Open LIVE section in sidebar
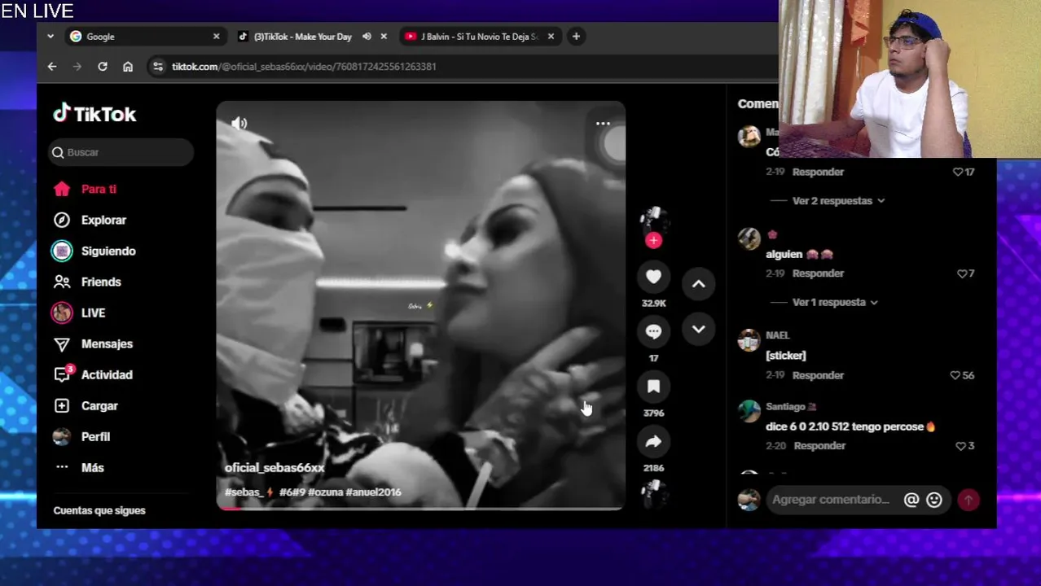The image size is (1041, 586). (x=93, y=313)
